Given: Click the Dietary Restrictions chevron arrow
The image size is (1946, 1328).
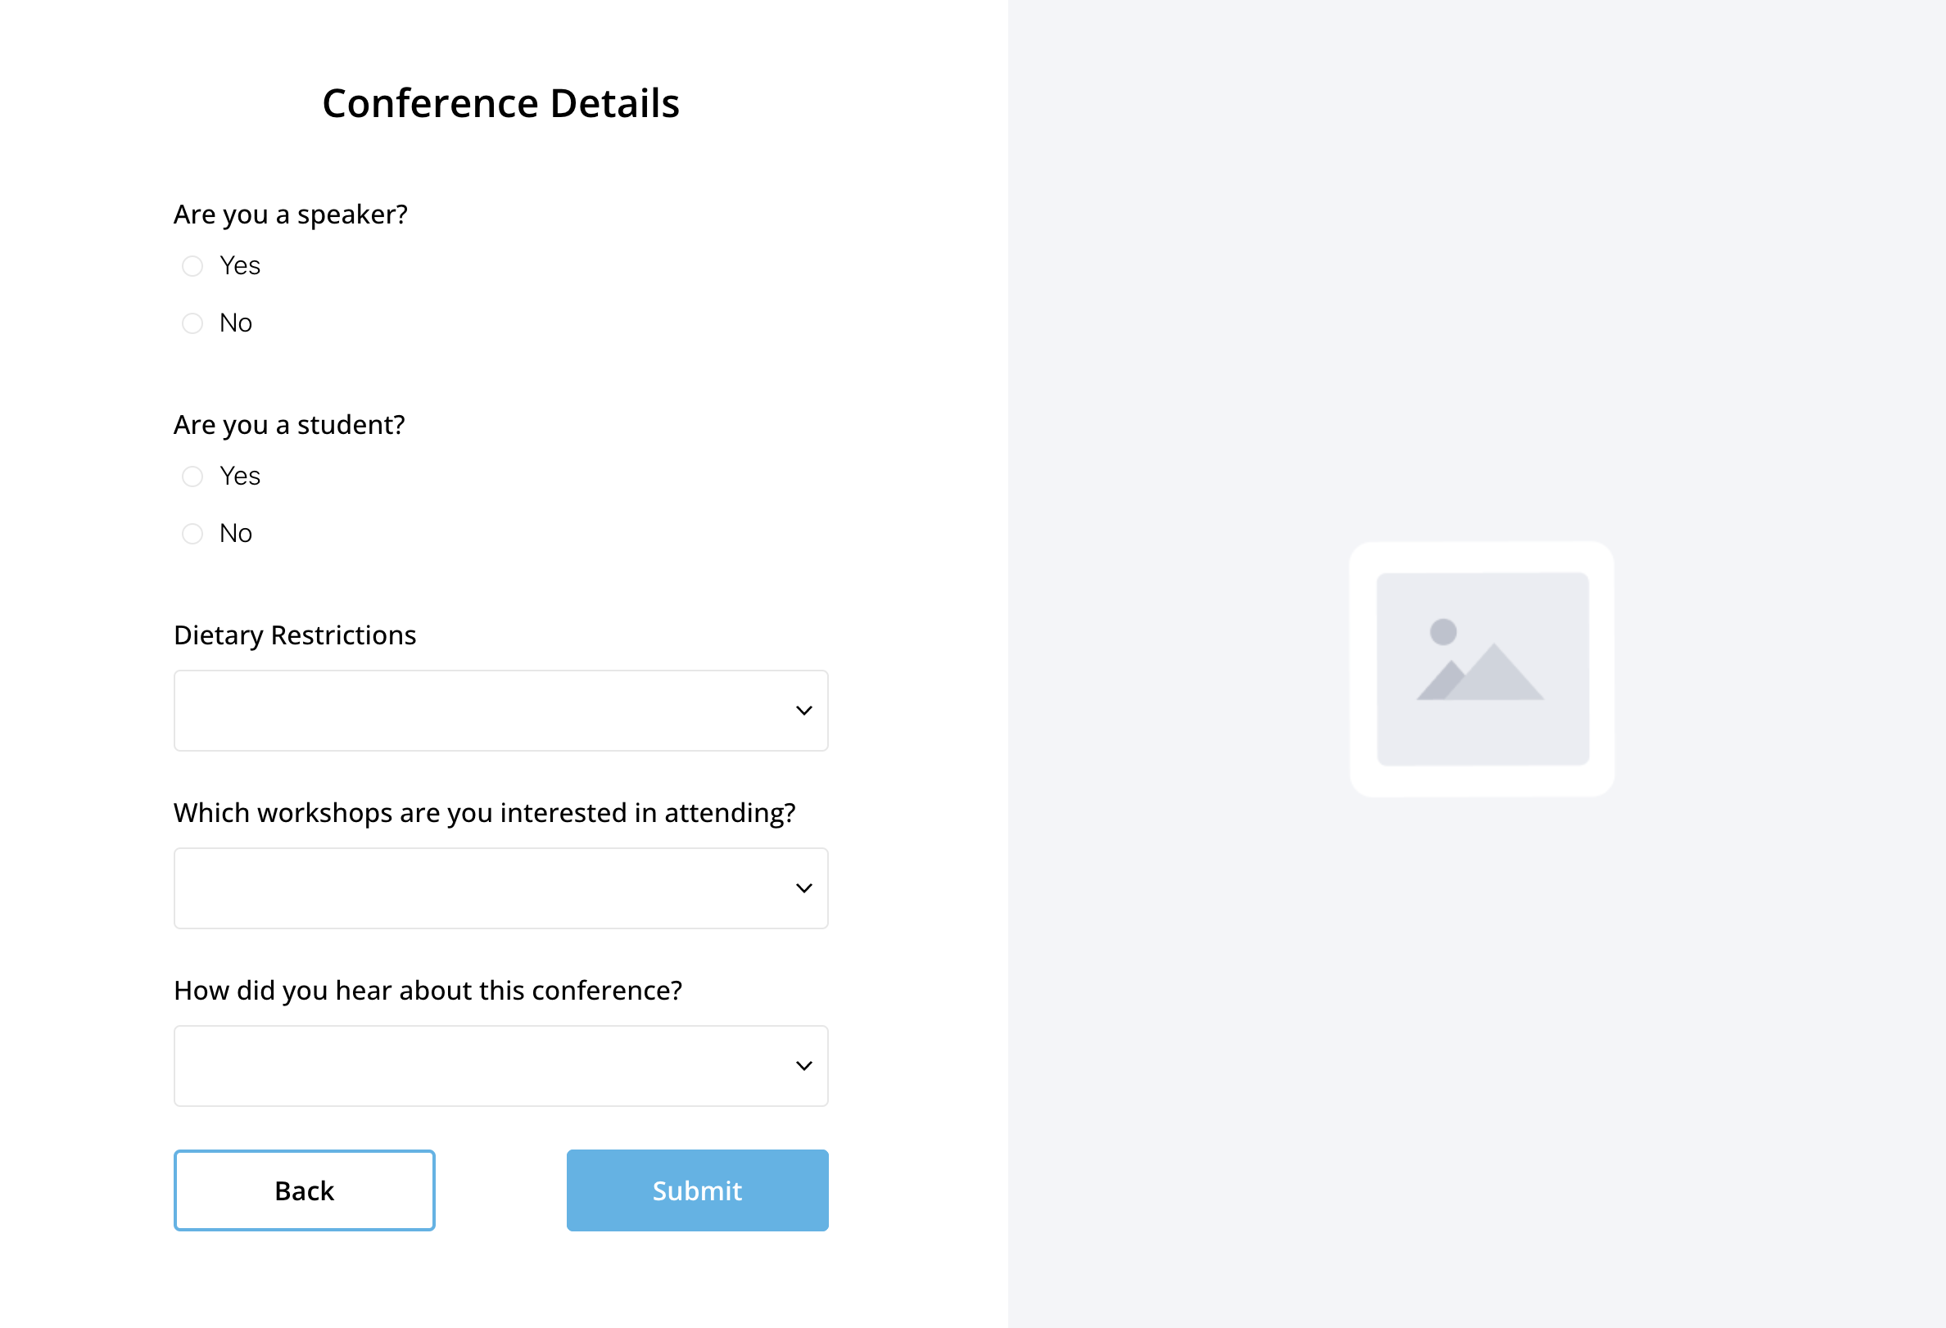Looking at the screenshot, I should [803, 711].
